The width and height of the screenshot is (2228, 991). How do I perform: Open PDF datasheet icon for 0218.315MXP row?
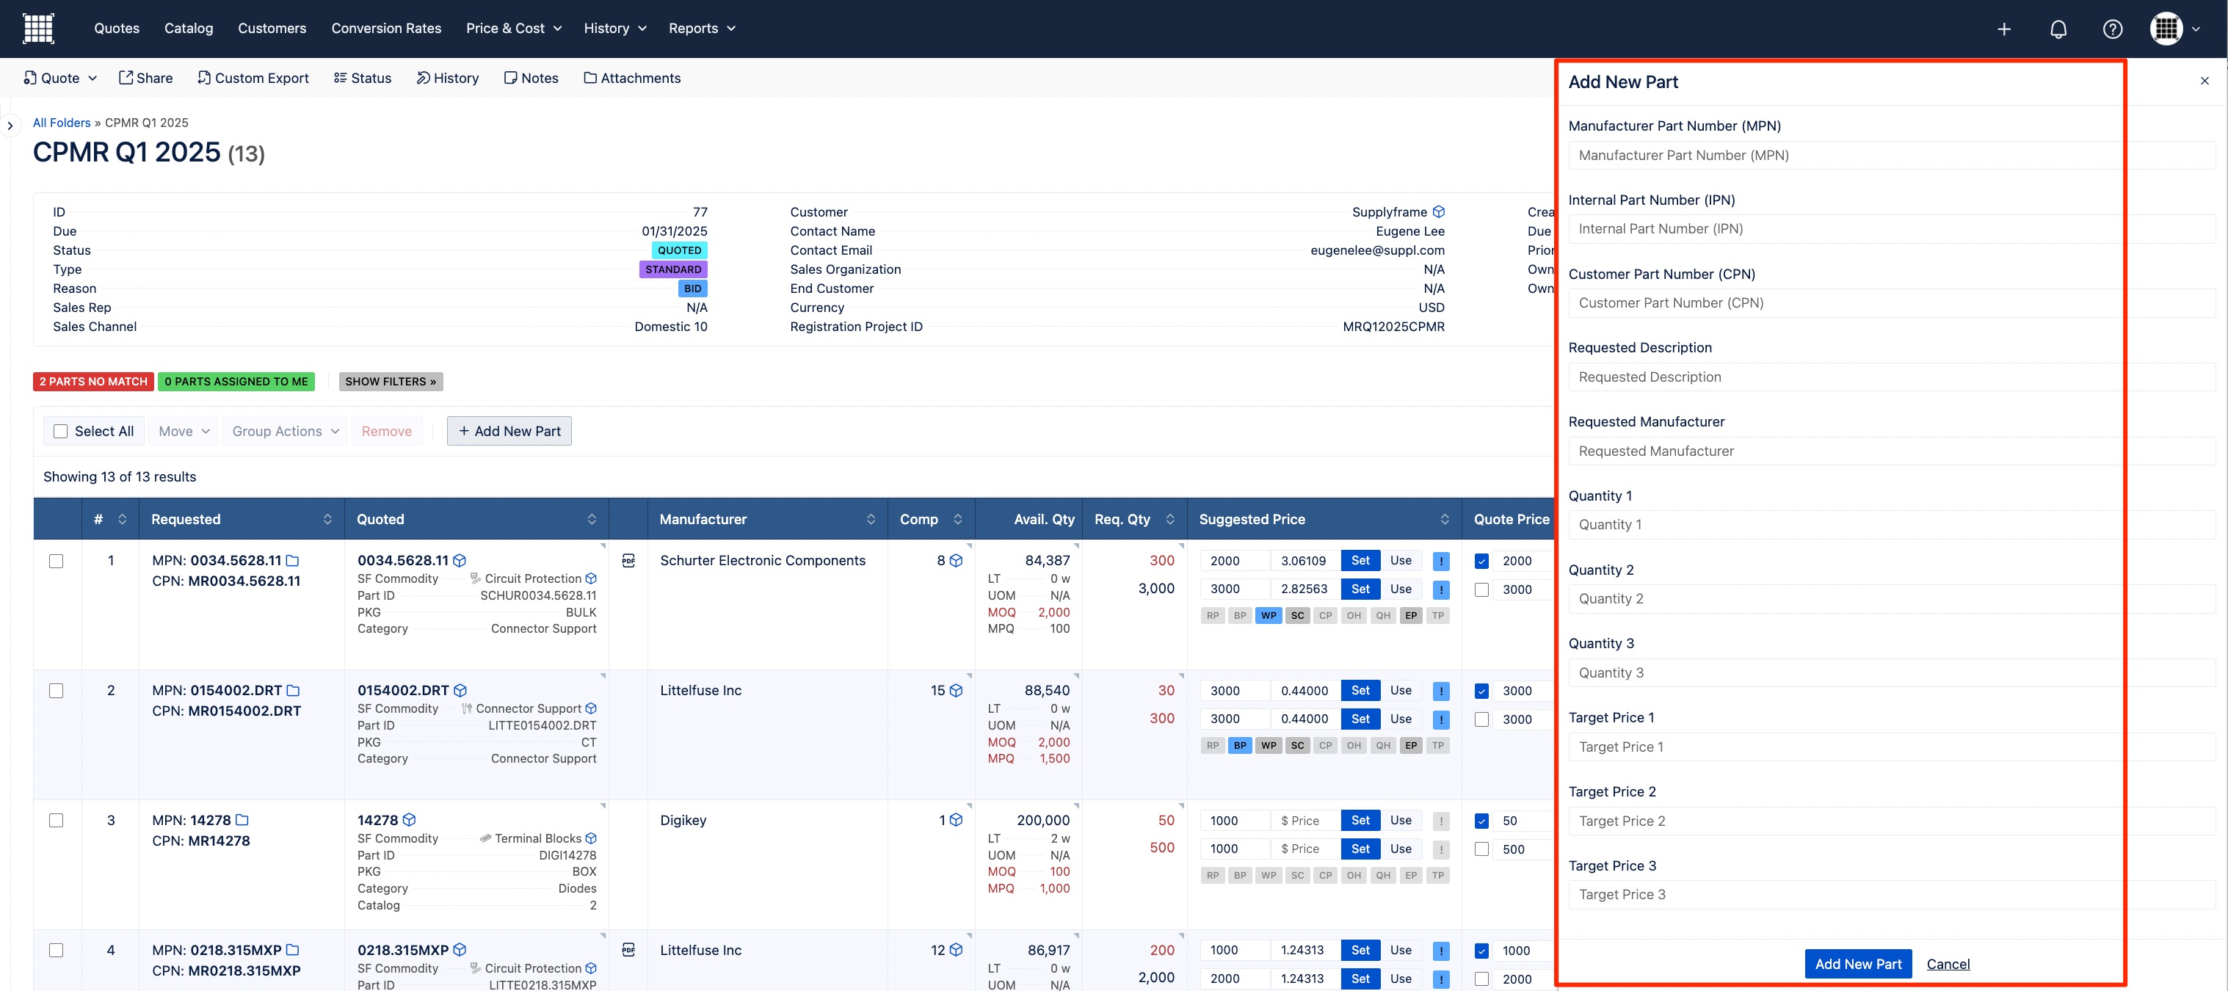click(x=629, y=949)
